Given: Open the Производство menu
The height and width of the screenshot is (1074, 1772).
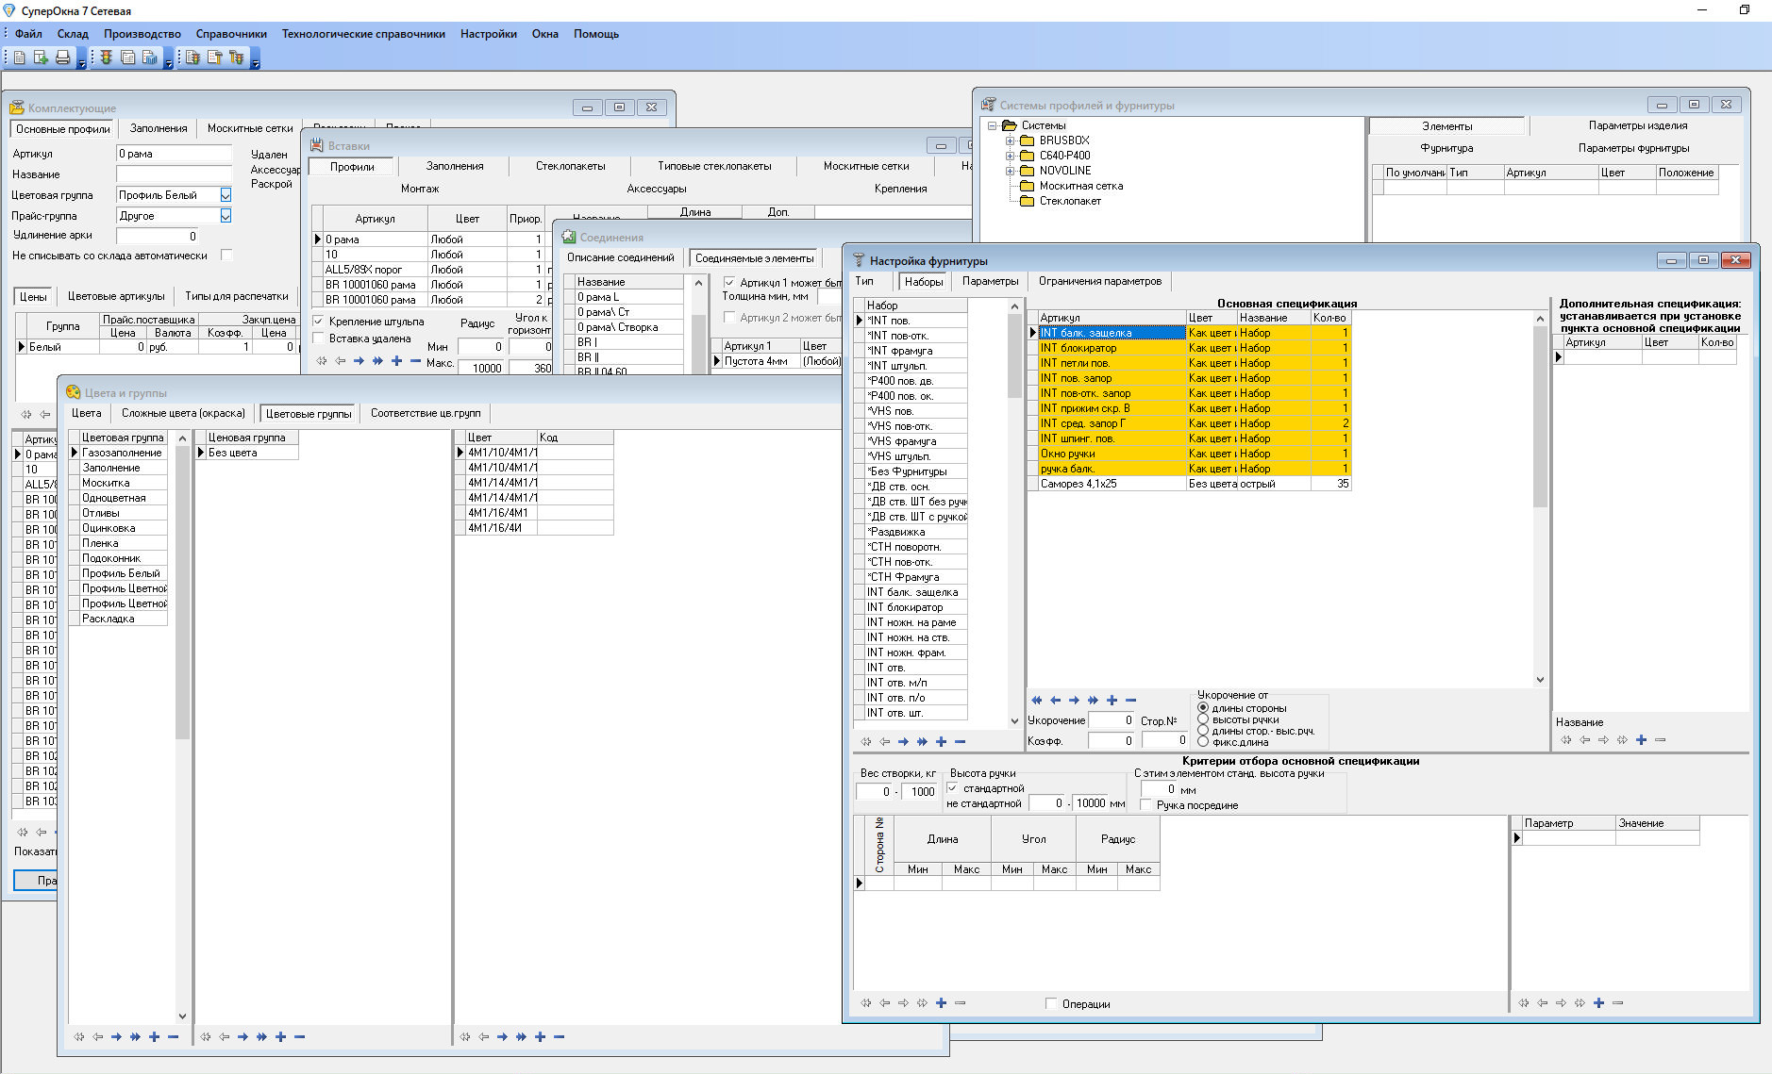Looking at the screenshot, I should (x=142, y=34).
